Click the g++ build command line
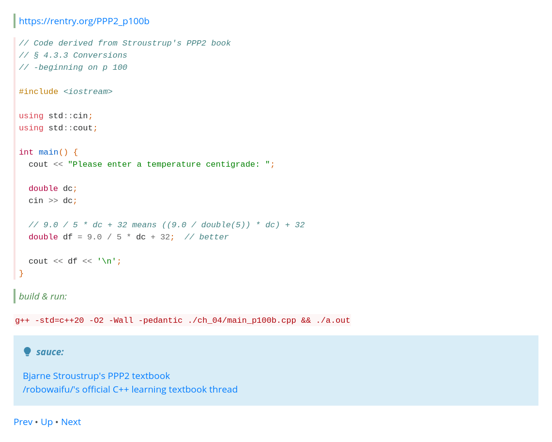This screenshot has width=552, height=442. coord(183,320)
